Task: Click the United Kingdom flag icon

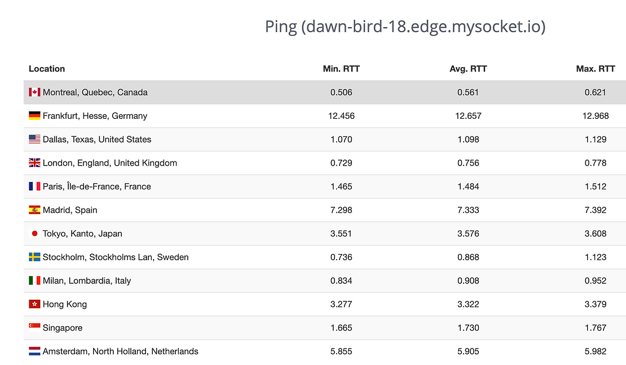Action: point(34,163)
